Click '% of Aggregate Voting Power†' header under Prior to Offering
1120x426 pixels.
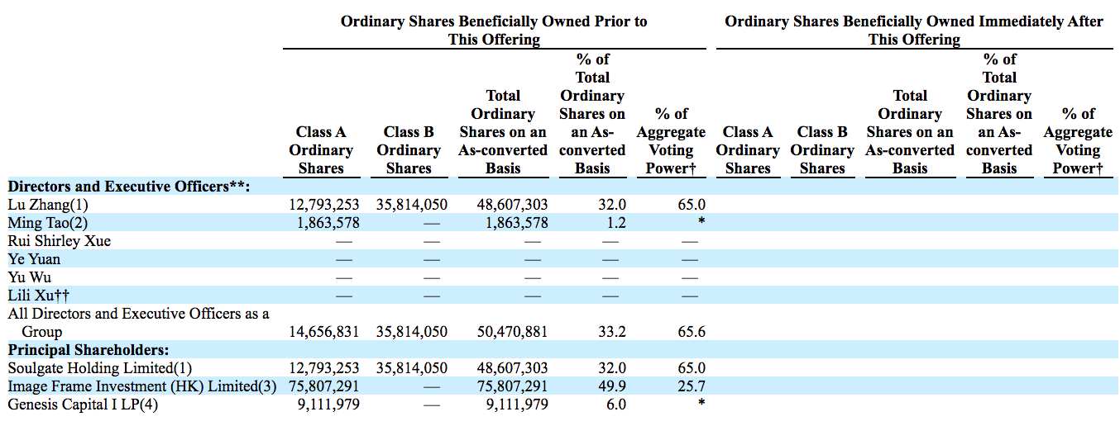pos(671,141)
